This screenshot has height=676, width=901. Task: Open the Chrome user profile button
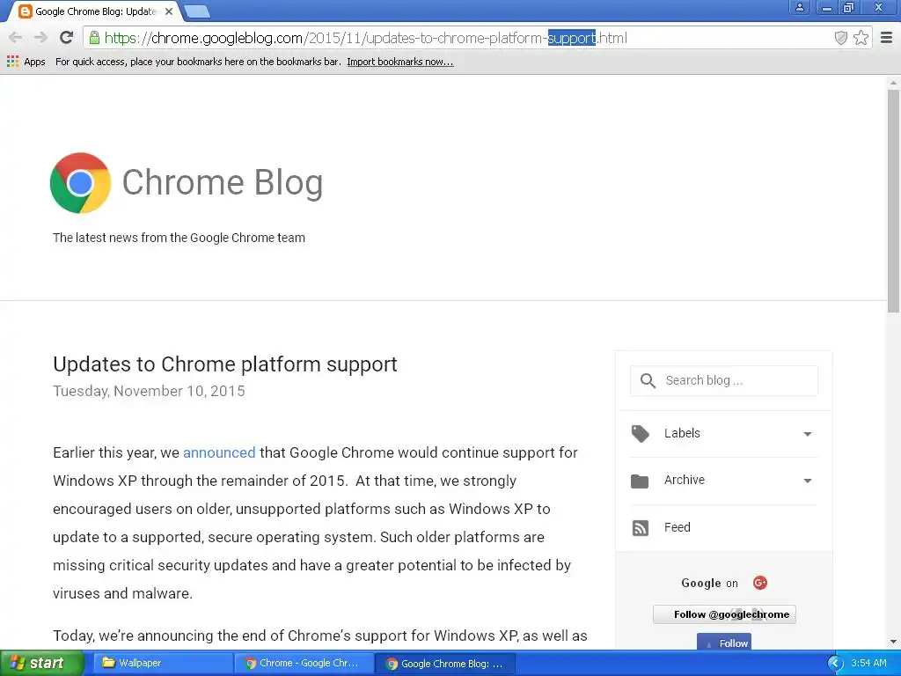[x=799, y=7]
